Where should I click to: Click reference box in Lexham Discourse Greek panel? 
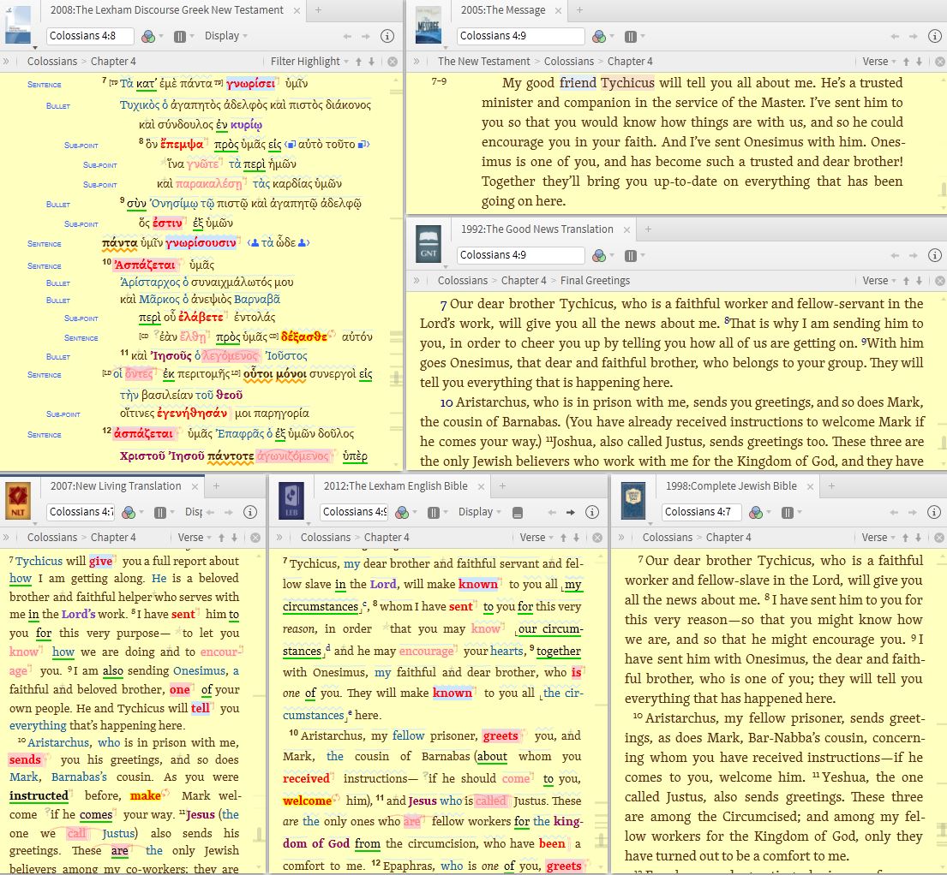[90, 36]
